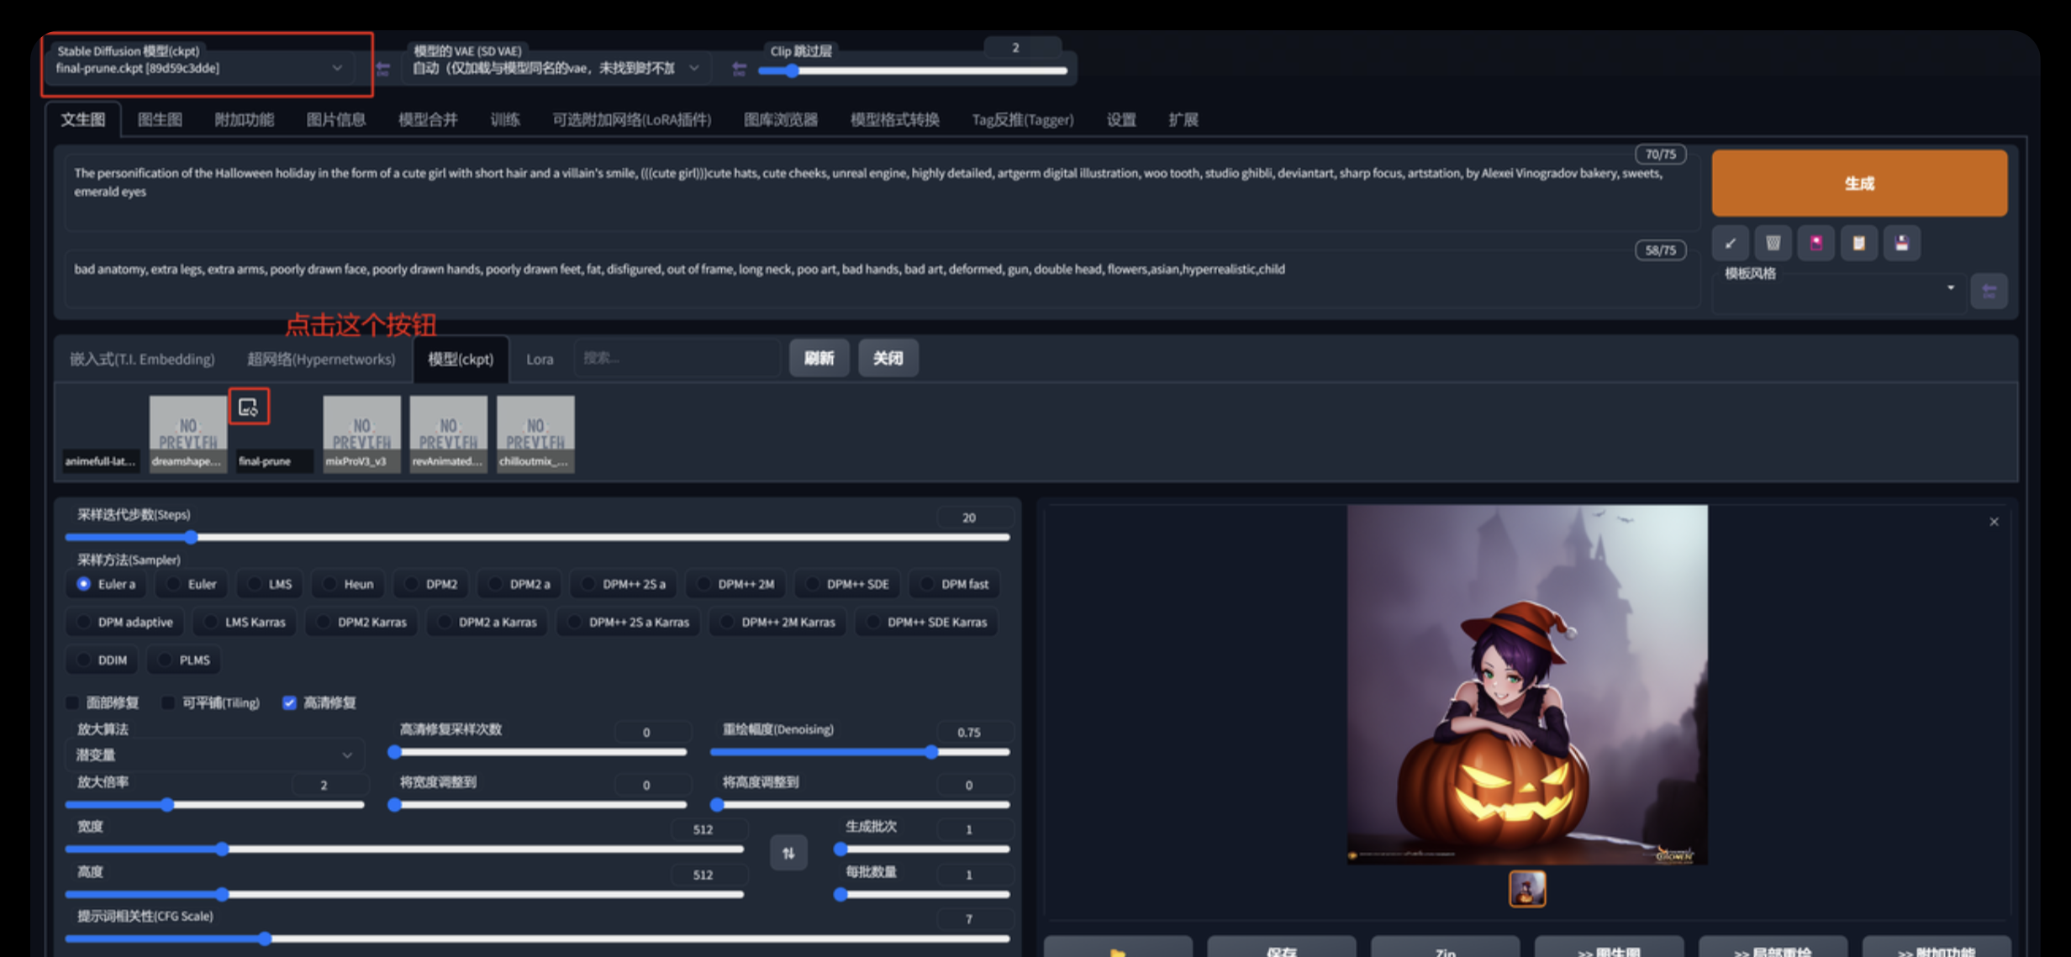Click the orange 生成 generate button
2071x957 pixels.
pyautogui.click(x=1859, y=183)
